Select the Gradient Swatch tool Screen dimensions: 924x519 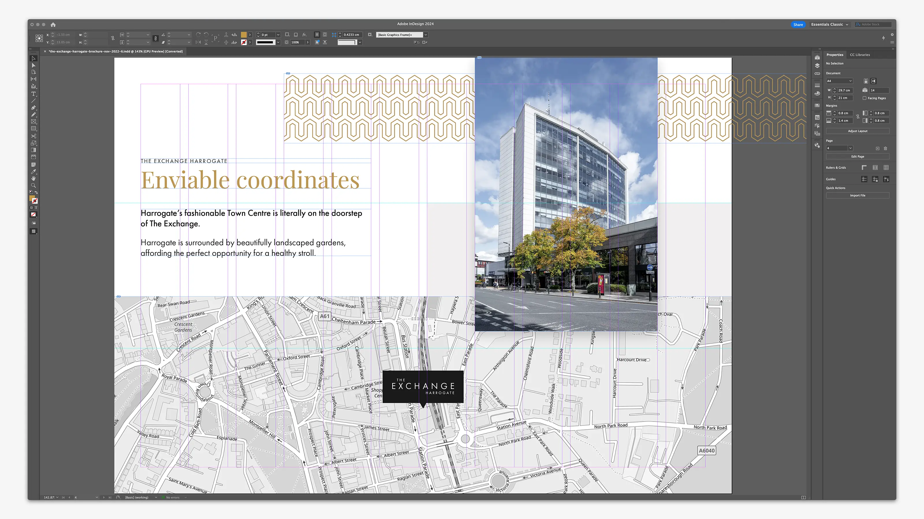[33, 150]
